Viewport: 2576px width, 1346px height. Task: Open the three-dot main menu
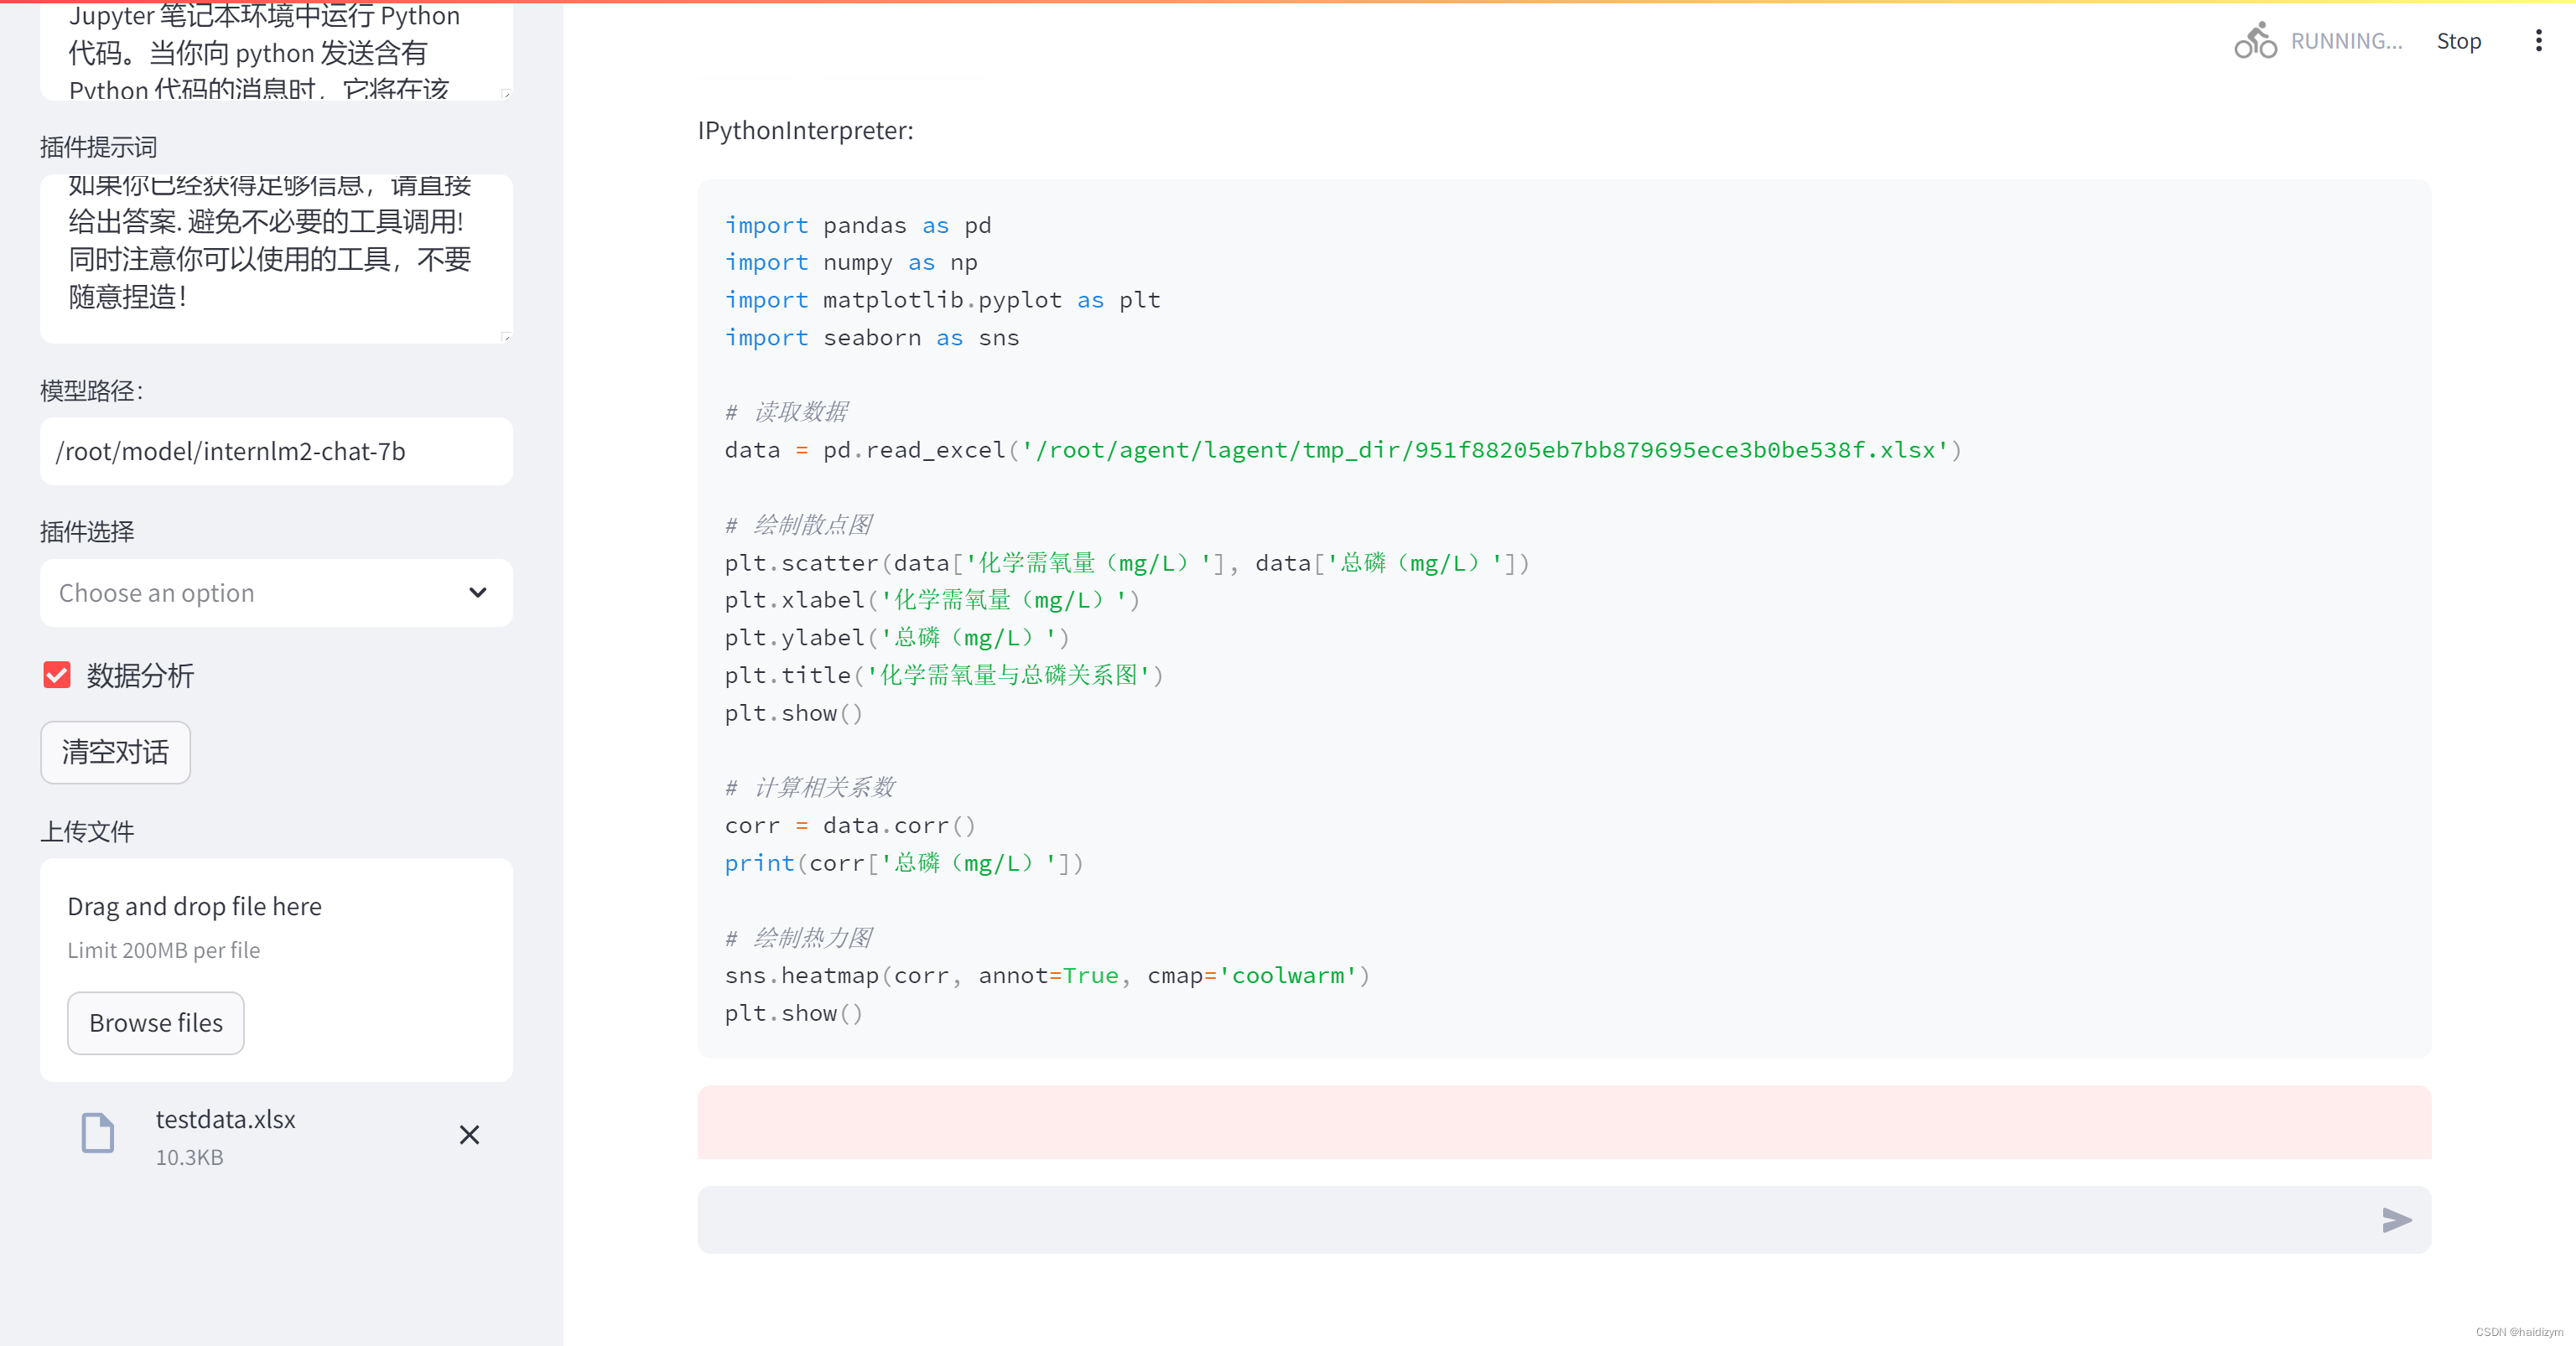click(2538, 41)
